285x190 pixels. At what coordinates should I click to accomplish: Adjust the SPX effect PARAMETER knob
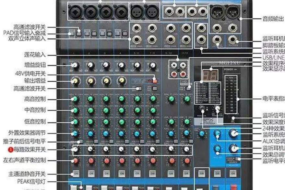[217, 108]
